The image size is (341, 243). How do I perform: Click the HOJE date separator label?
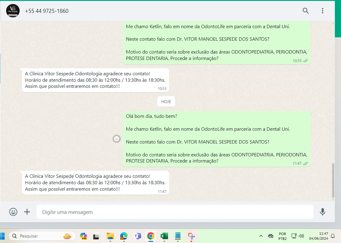pyautogui.click(x=166, y=102)
